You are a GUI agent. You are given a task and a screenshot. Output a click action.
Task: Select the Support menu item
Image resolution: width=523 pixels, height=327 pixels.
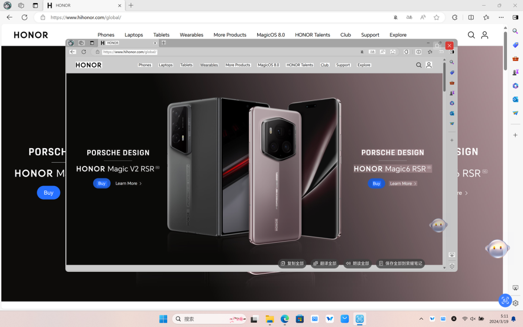pos(370,35)
